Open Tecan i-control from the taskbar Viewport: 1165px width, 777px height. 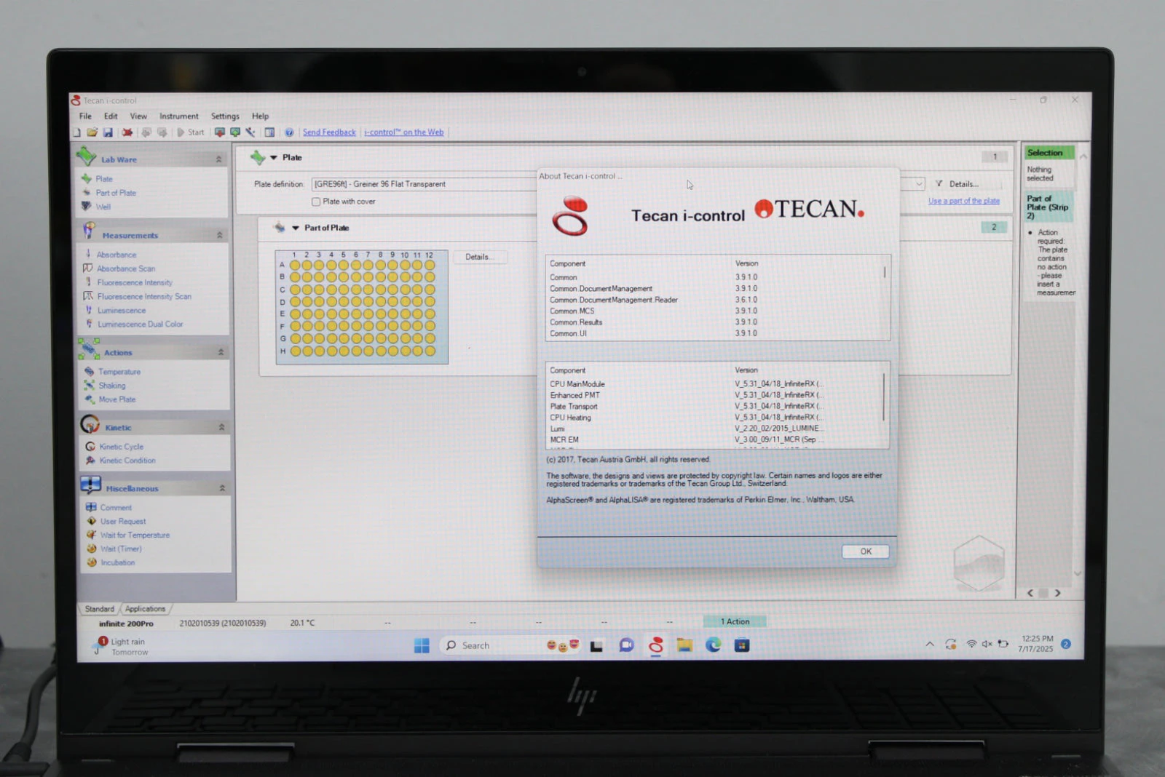655,645
